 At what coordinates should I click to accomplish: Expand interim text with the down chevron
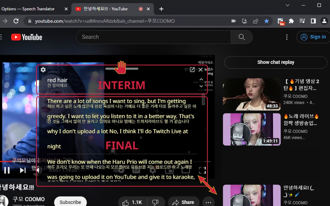pos(201,86)
